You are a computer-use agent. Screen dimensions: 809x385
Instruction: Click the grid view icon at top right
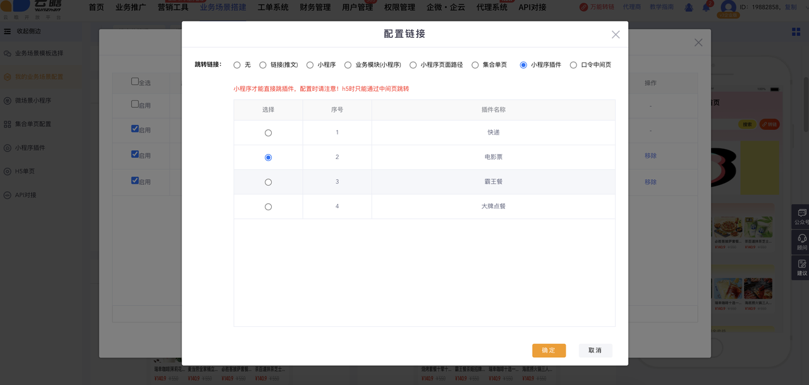tap(796, 32)
